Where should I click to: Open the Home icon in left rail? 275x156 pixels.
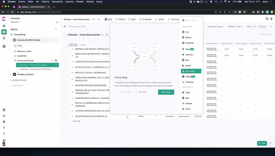(x=4, y=26)
